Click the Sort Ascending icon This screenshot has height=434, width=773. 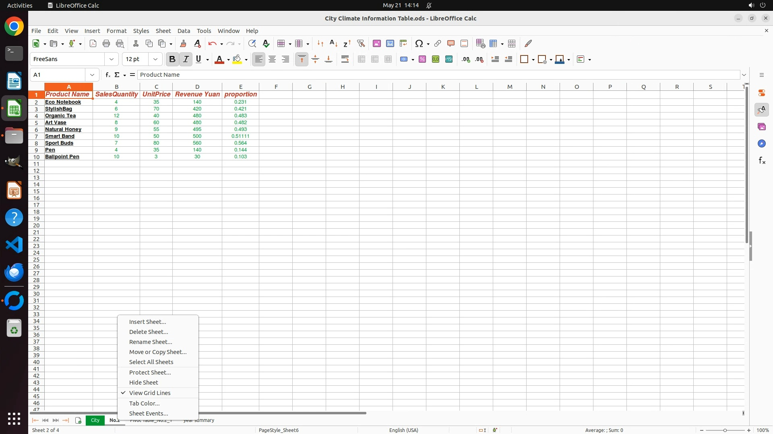333,43
